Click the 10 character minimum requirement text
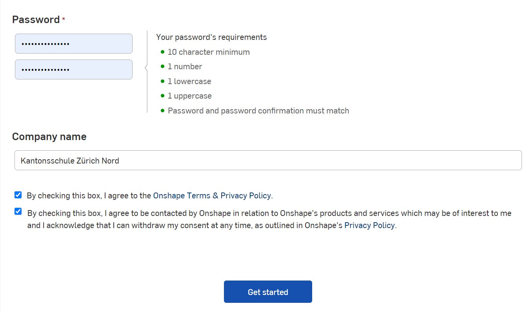The height and width of the screenshot is (313, 531). pyautogui.click(x=209, y=52)
